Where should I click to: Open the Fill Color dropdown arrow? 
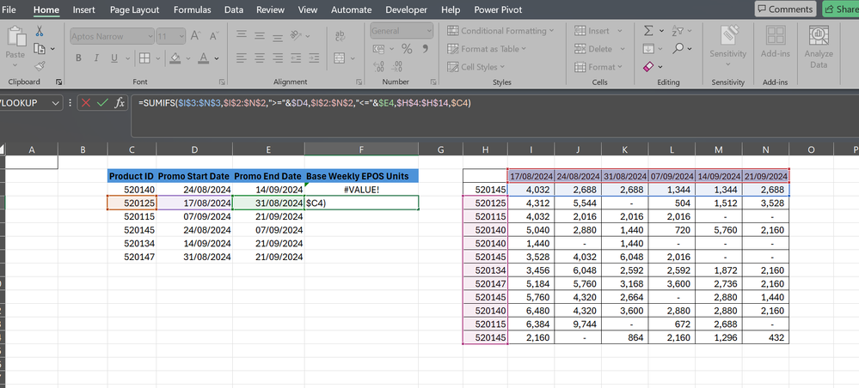coord(188,58)
